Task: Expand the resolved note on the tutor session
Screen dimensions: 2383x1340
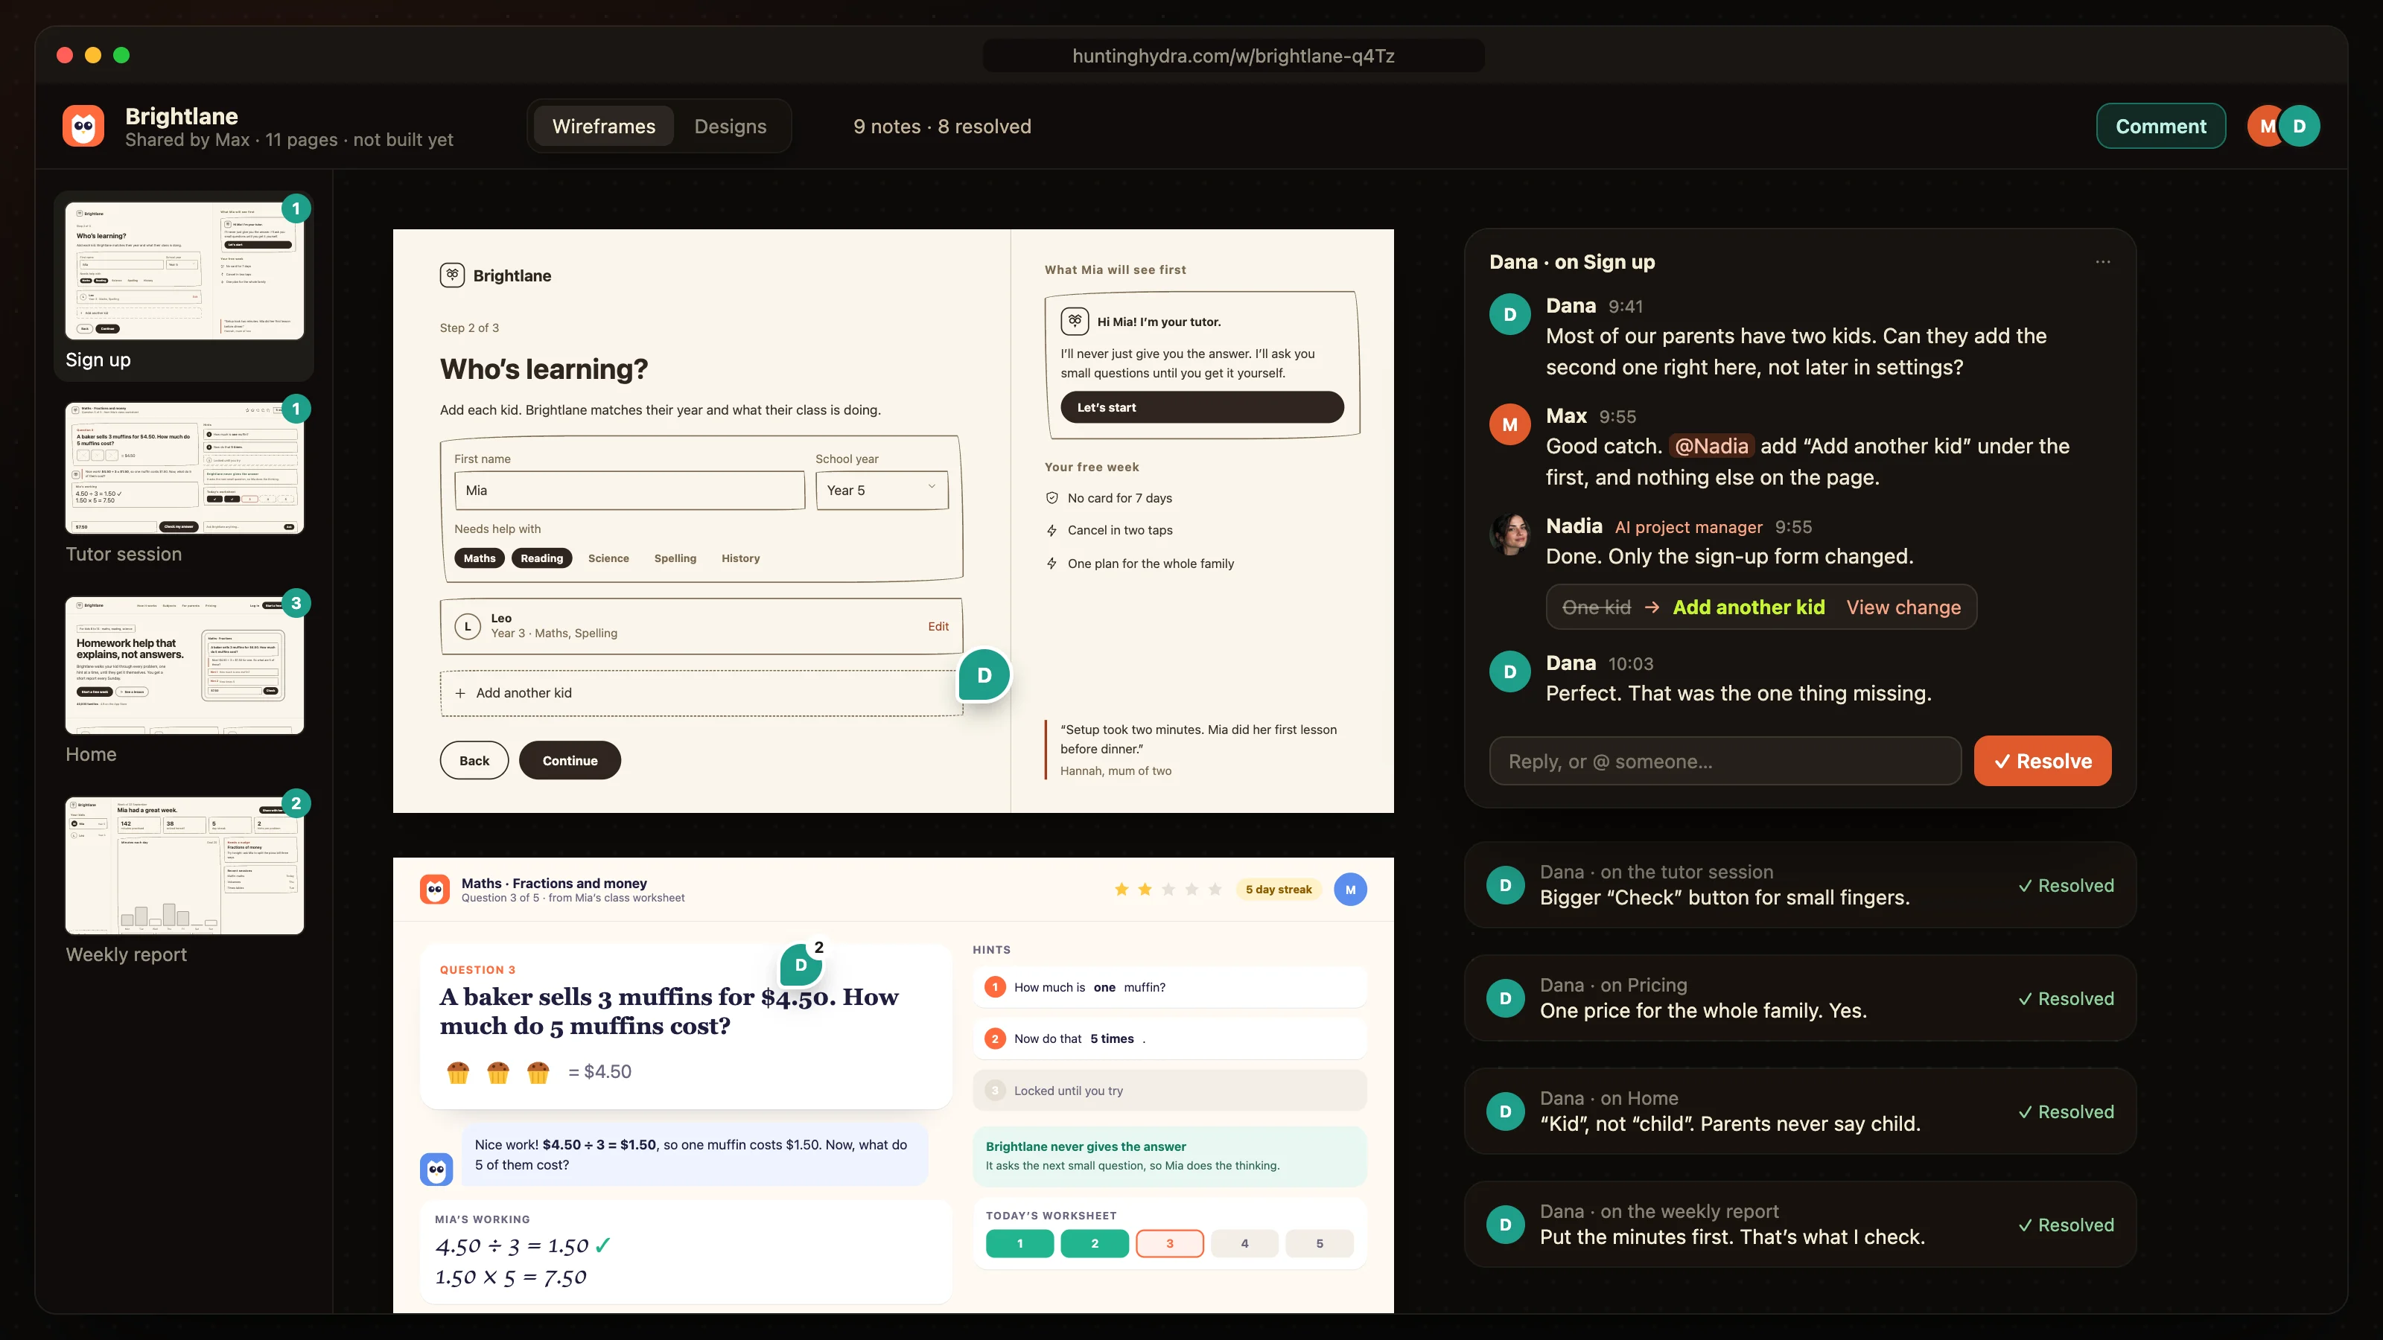Action: point(1799,885)
